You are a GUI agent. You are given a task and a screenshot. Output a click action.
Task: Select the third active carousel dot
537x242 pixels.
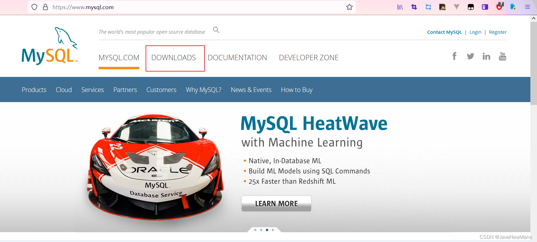point(267,230)
